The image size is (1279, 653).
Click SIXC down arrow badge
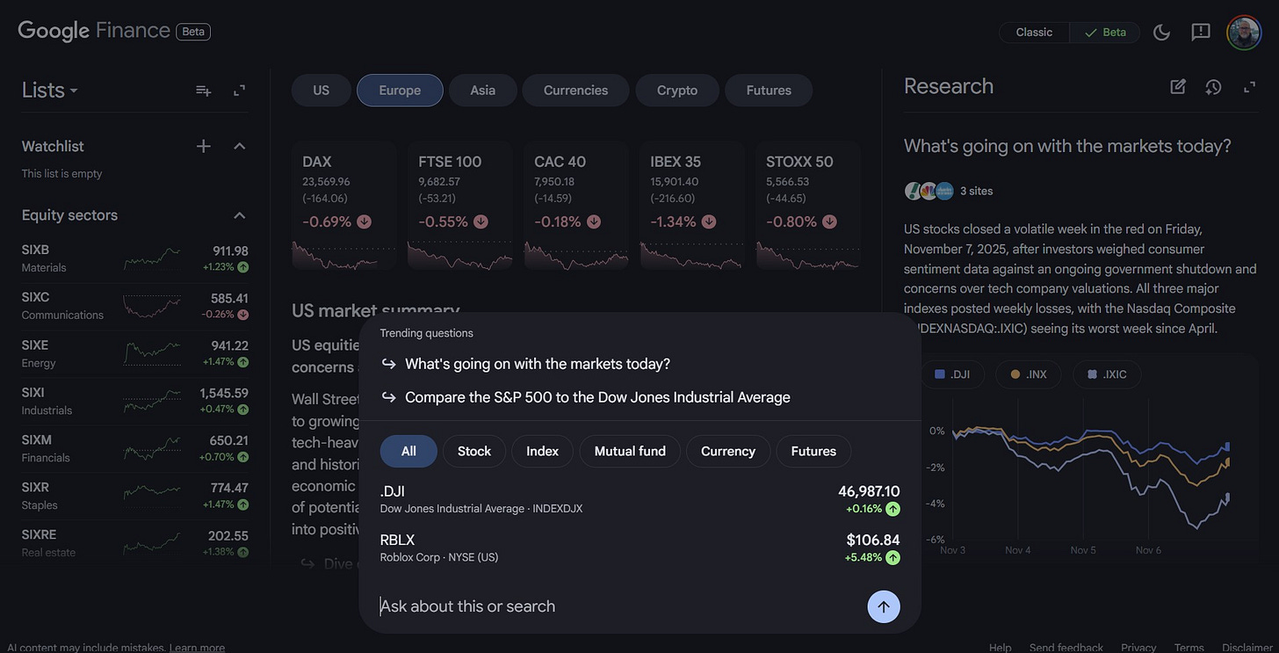click(242, 315)
